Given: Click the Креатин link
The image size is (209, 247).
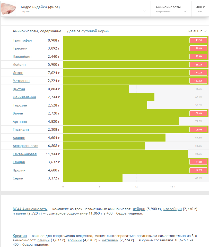Looking at the screenshot, I should pyautogui.click(x=20, y=236).
